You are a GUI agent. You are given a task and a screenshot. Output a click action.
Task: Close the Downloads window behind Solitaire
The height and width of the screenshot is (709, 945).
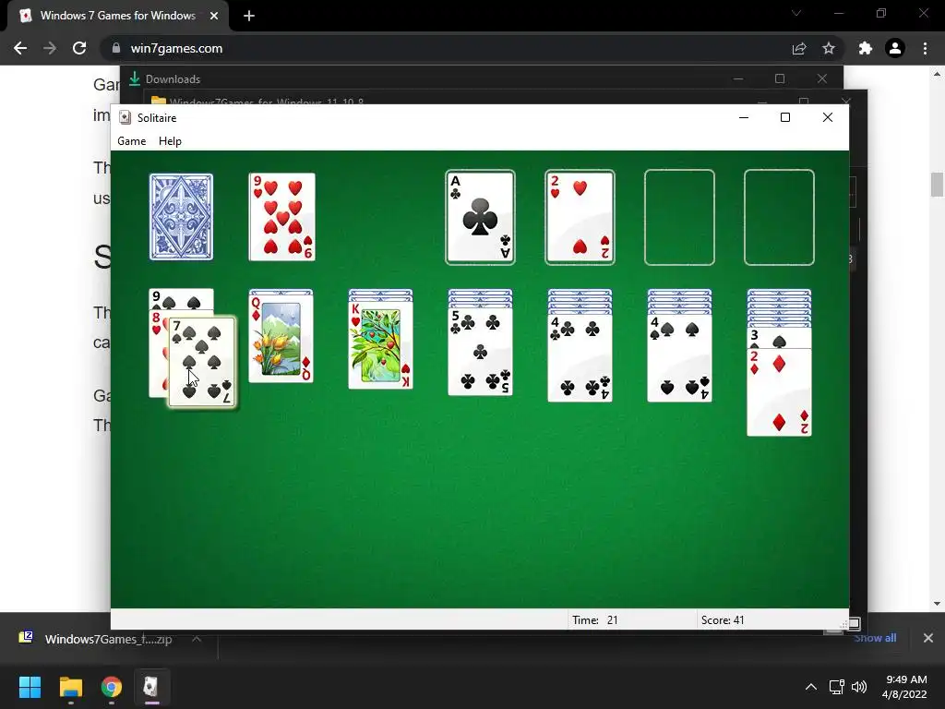point(822,79)
